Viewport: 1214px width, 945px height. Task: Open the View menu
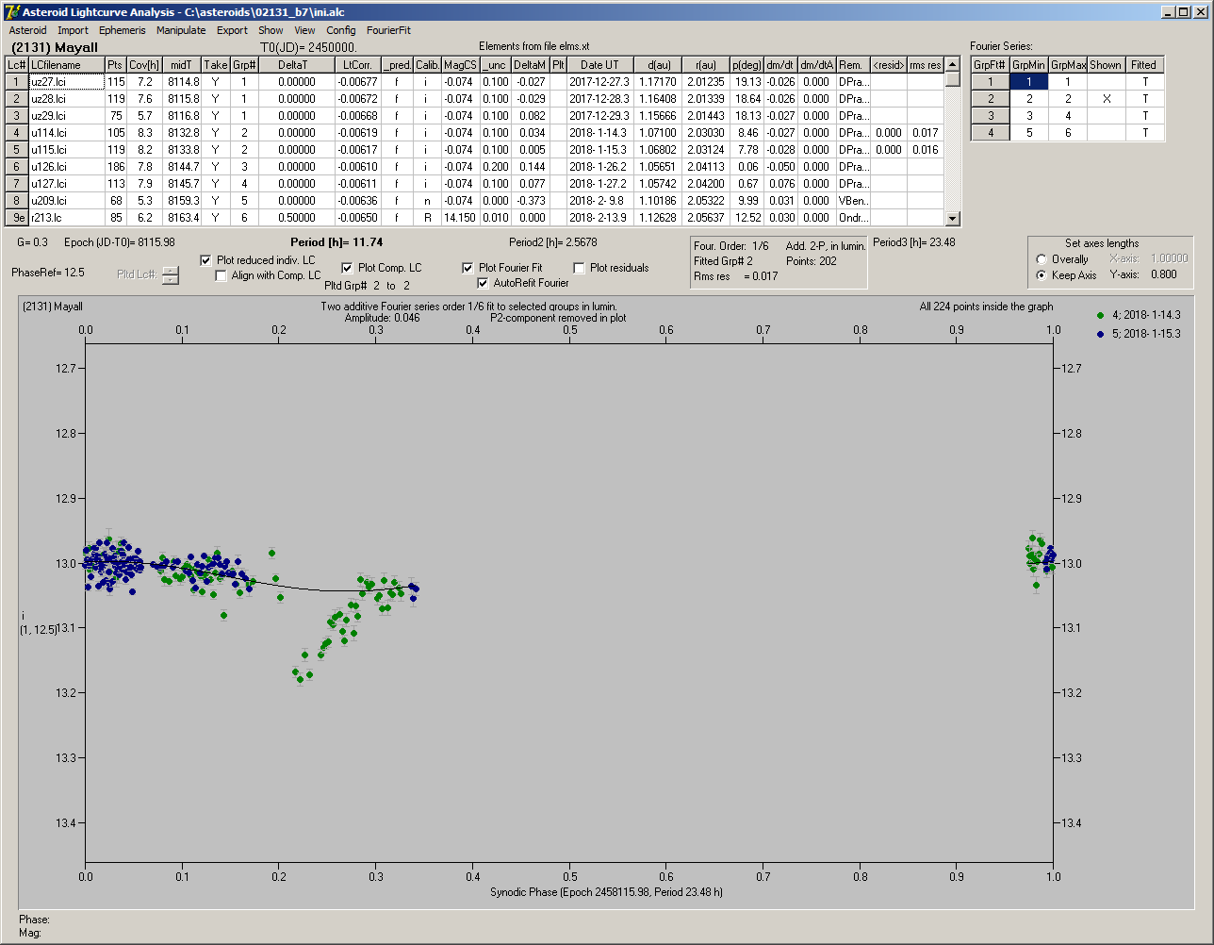coord(304,30)
